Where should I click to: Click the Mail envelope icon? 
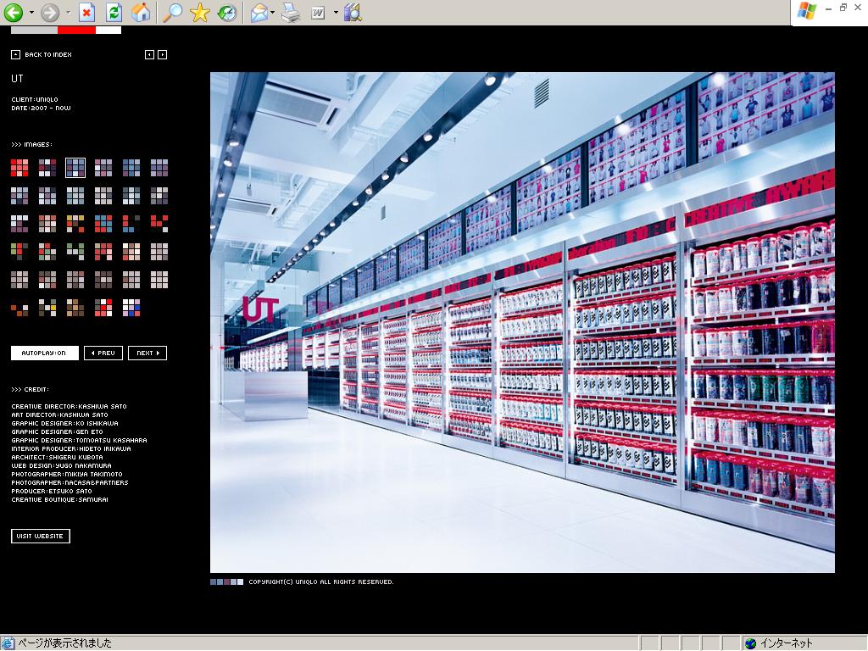point(259,12)
